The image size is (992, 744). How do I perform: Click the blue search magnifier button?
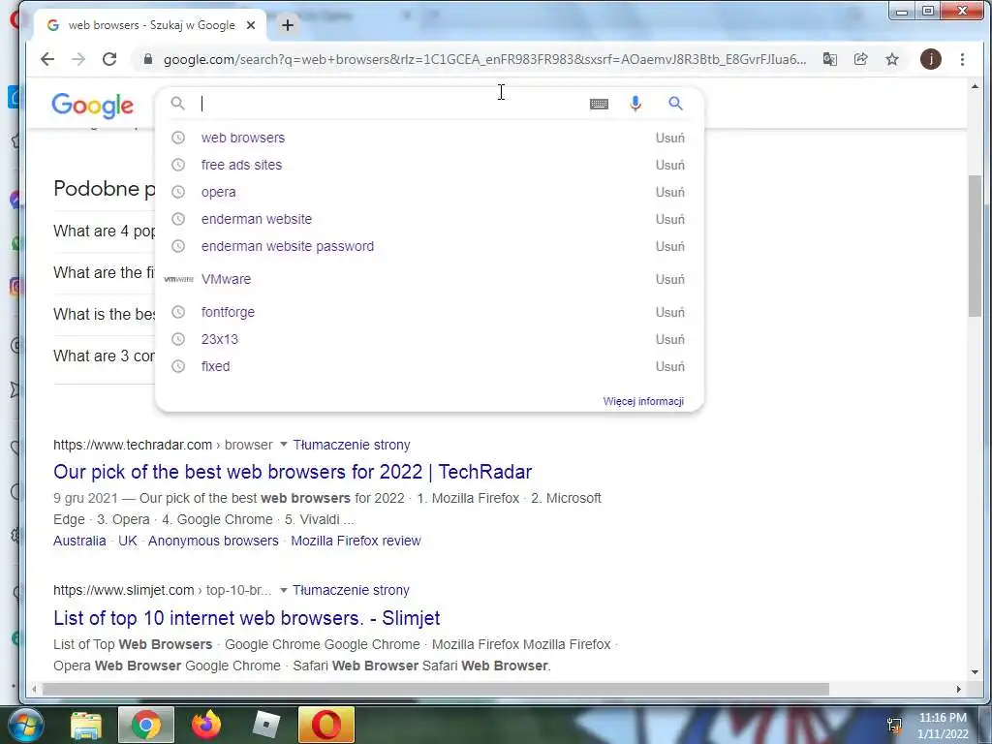pyautogui.click(x=675, y=104)
